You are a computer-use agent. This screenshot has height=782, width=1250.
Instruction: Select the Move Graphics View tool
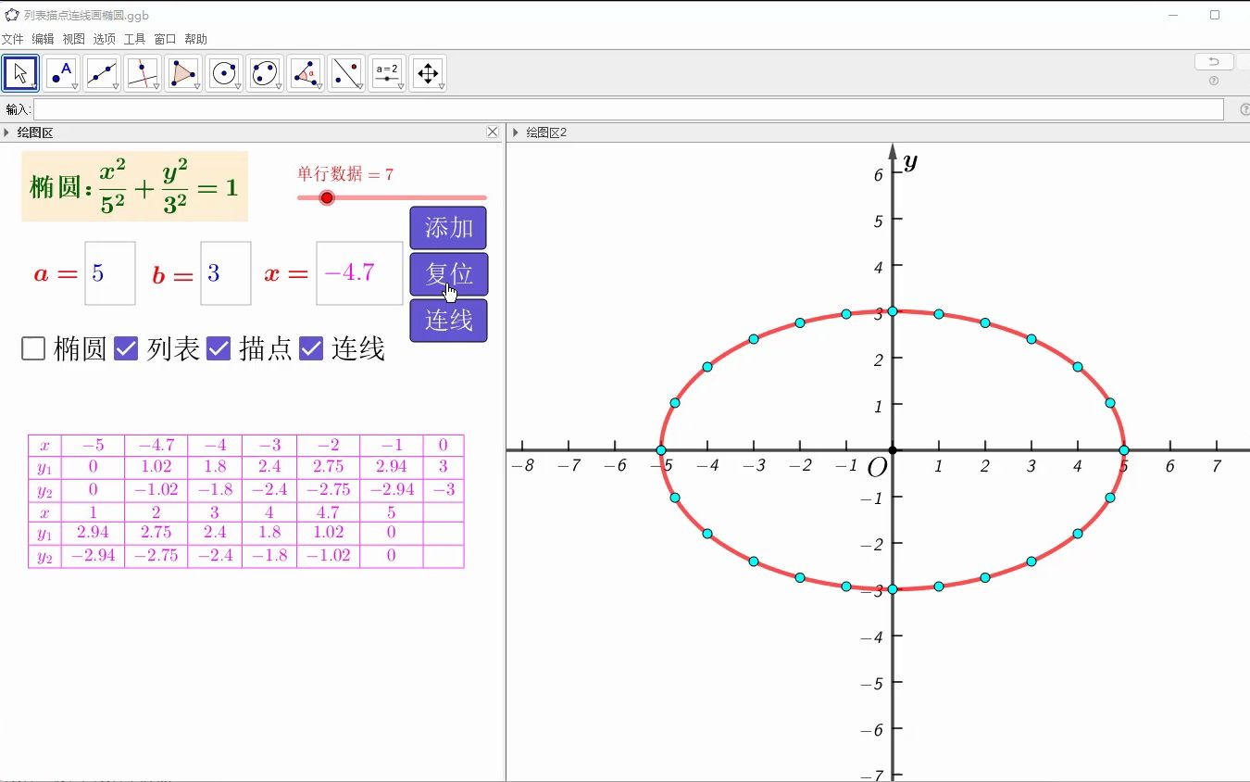(x=428, y=73)
